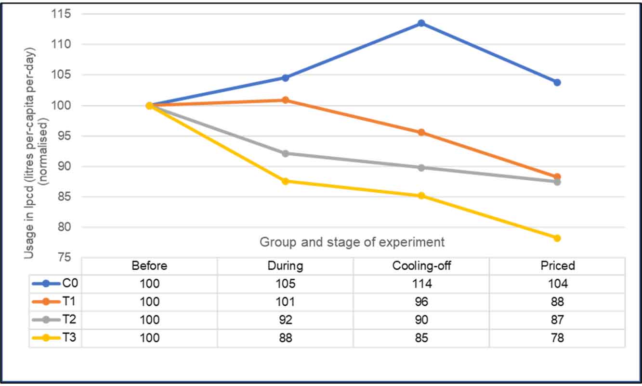Select the C0 peak point at Cooling-off

click(421, 23)
